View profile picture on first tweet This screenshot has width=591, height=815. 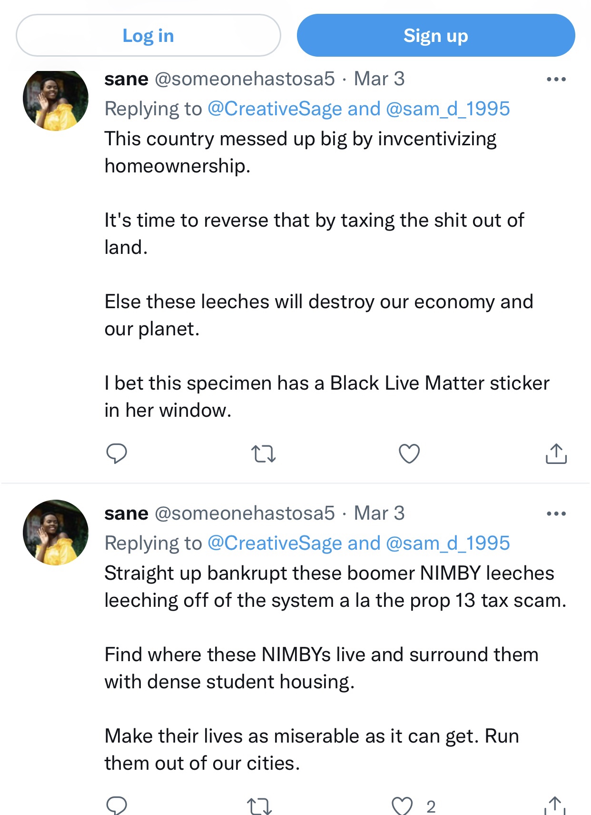point(56,100)
